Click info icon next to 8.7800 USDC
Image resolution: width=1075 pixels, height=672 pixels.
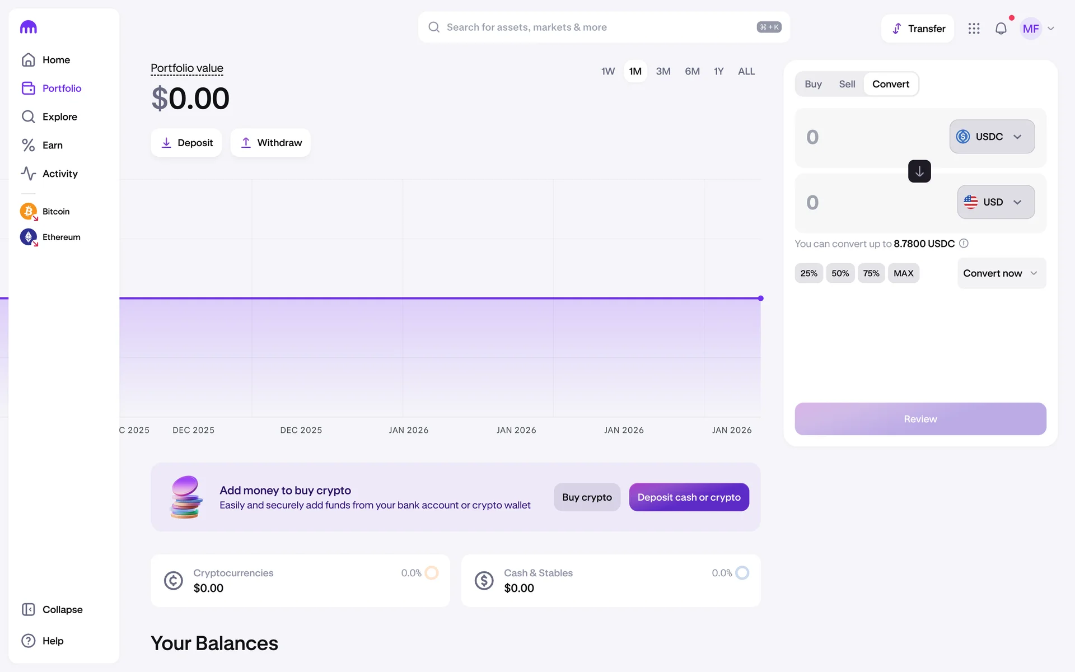pyautogui.click(x=964, y=243)
